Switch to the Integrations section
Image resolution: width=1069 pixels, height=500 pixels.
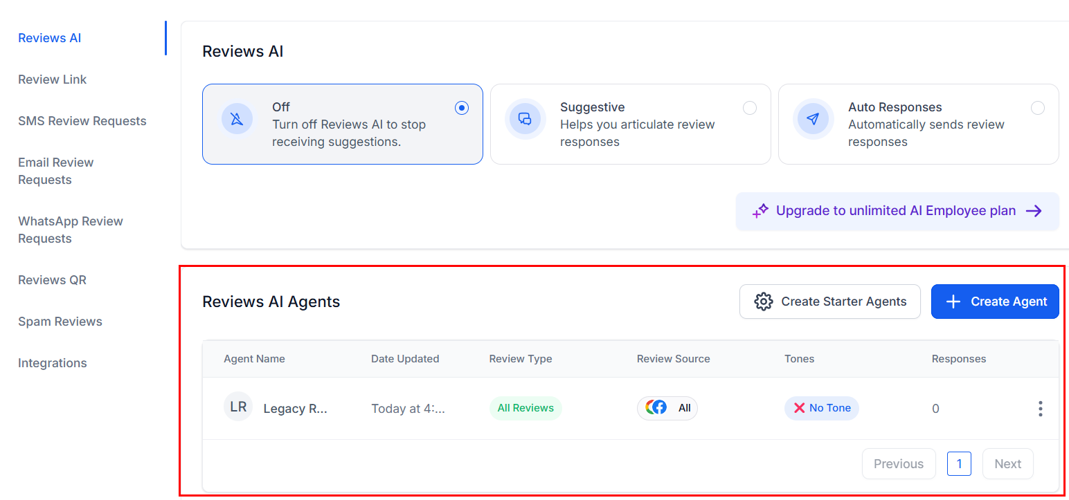point(52,362)
